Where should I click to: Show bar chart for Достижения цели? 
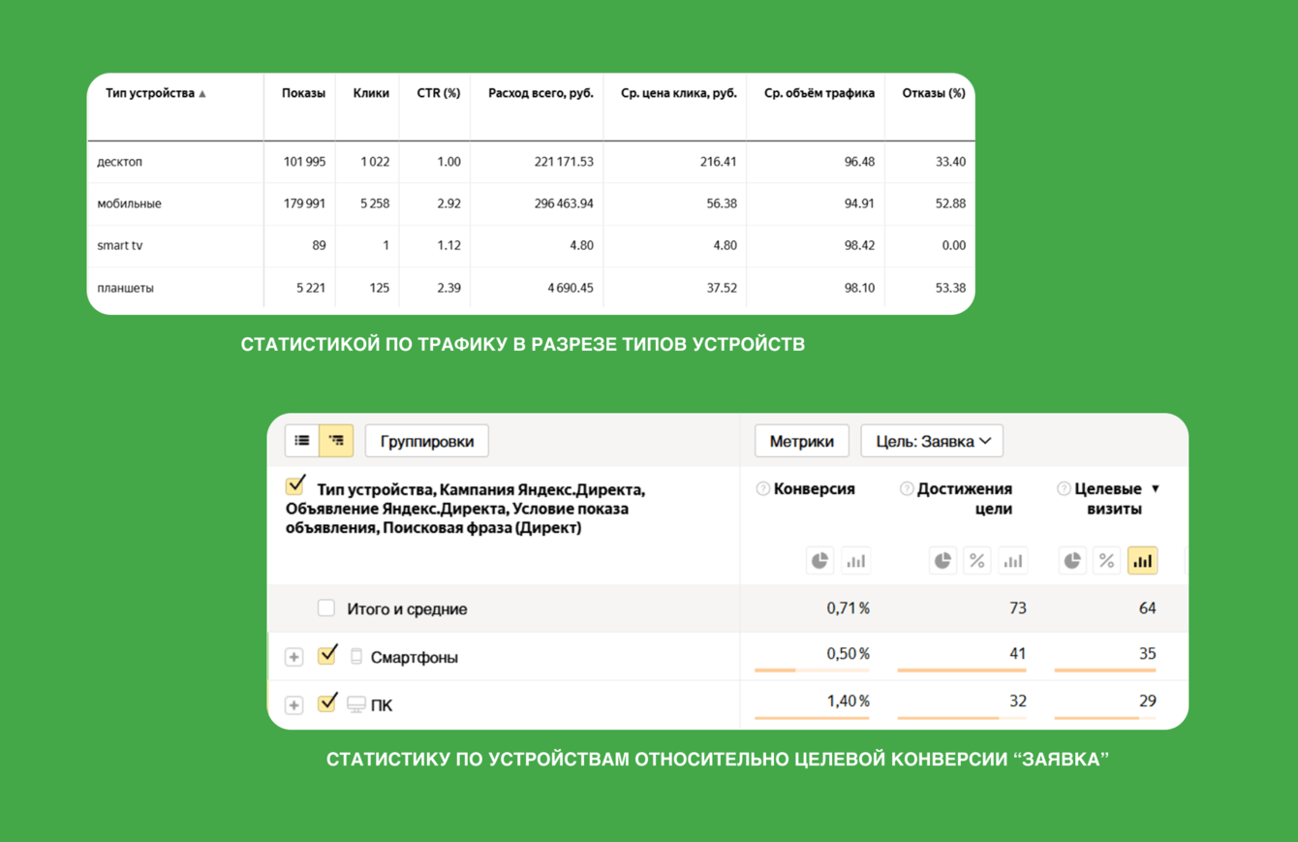tap(1012, 560)
